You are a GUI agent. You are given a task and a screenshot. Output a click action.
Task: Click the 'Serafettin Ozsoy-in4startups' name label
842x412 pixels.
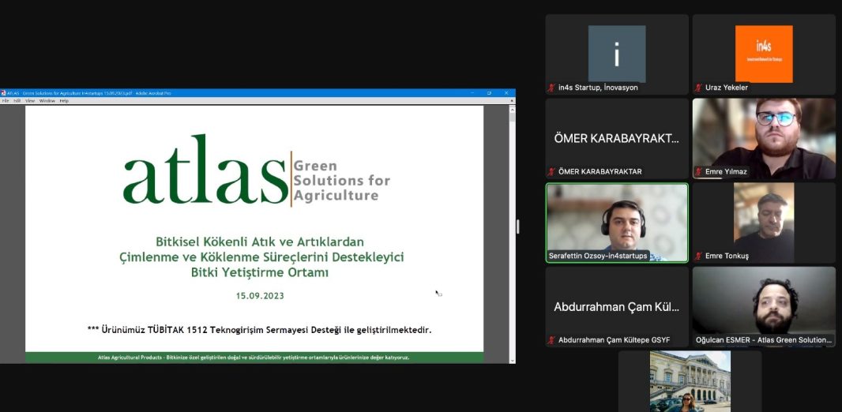pos(598,256)
